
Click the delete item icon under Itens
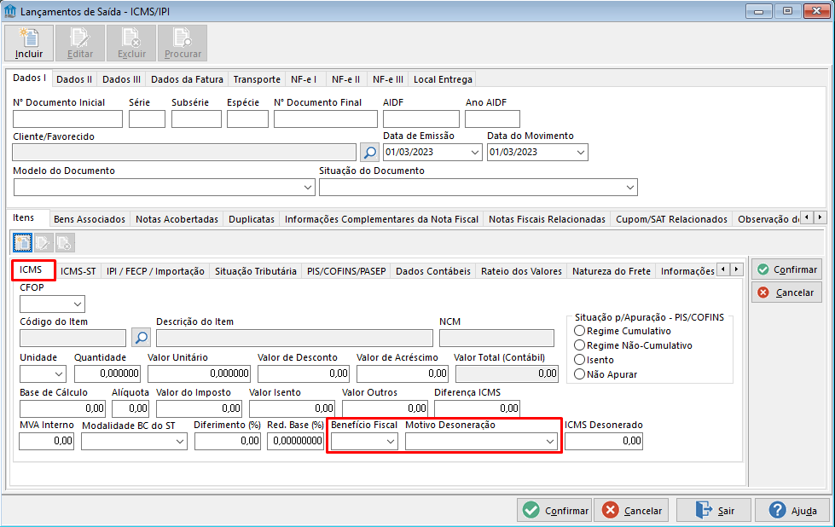click(x=65, y=243)
